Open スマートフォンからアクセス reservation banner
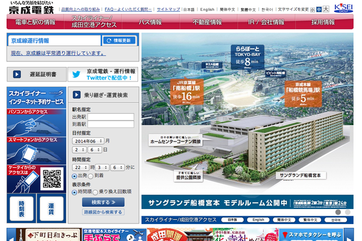This screenshot has width=362, height=241. click(36, 151)
